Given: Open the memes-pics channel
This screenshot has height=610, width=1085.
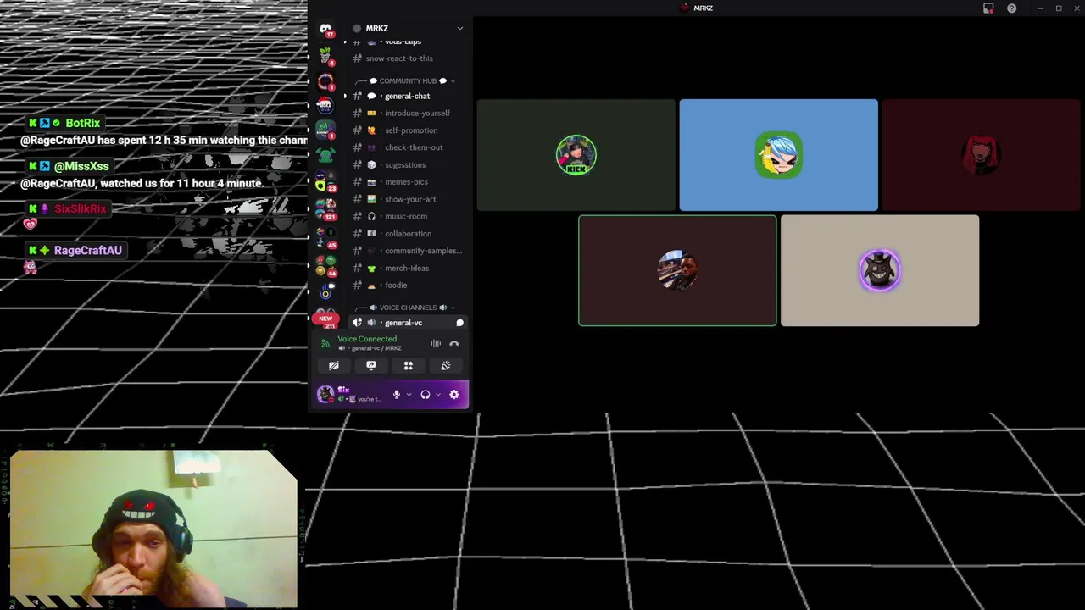Looking at the screenshot, I should point(408,181).
